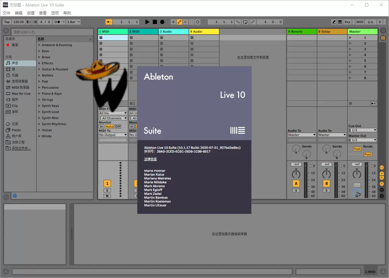Click the Tap tempo button

point(7,22)
